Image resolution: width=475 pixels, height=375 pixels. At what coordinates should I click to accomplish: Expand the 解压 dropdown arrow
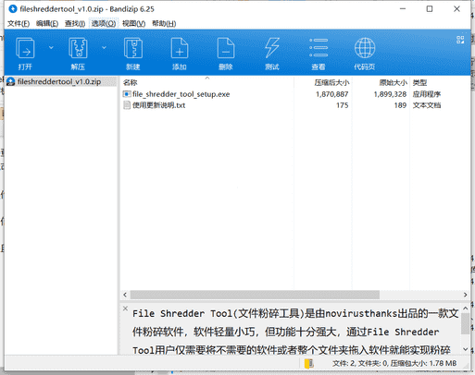pos(104,48)
